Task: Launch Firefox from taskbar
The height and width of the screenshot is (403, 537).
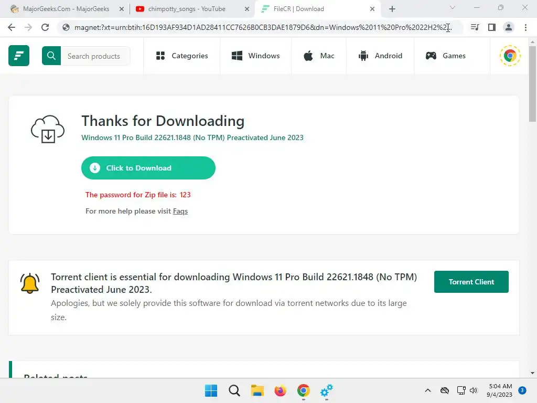Action: coord(280,390)
